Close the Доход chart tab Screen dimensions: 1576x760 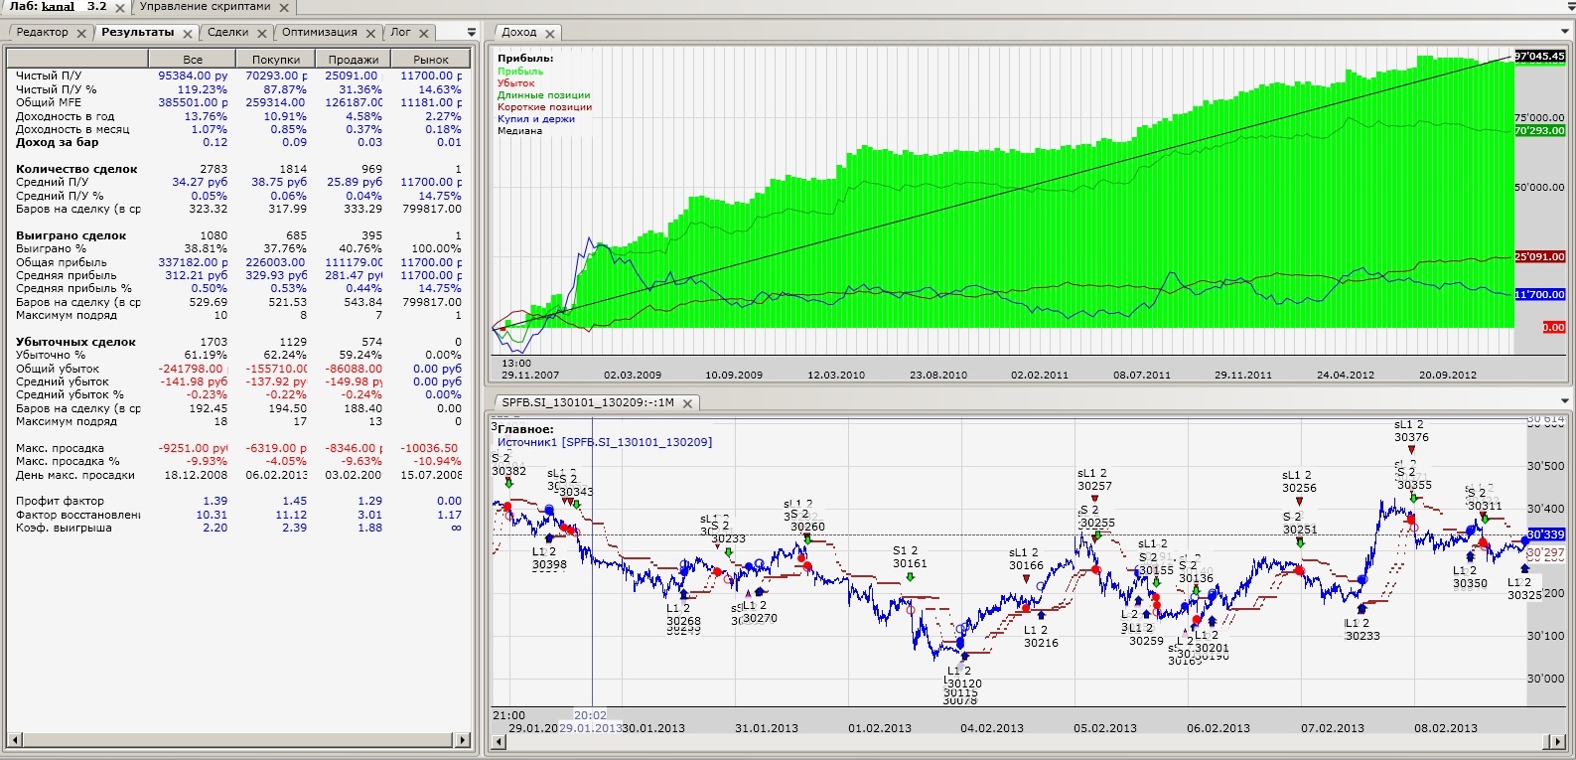tap(550, 33)
